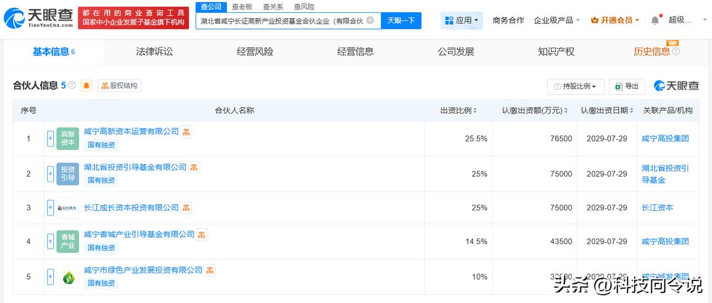Open 长江成长资本投资有限公司 company link
The width and height of the screenshot is (712, 303).
tap(131, 208)
